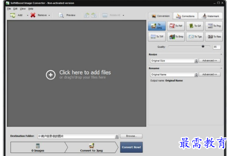The width and height of the screenshot is (230, 156).
Task: Select the To Gif format
Action: coord(195,26)
